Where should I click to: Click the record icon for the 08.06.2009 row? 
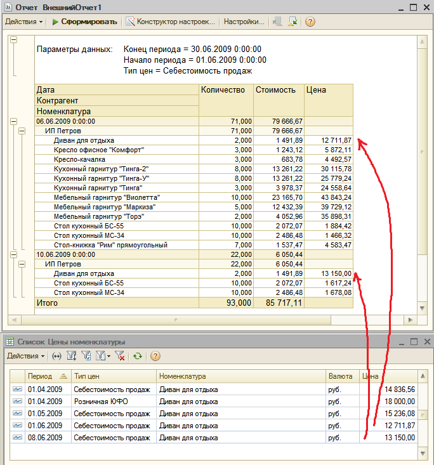[x=18, y=438]
